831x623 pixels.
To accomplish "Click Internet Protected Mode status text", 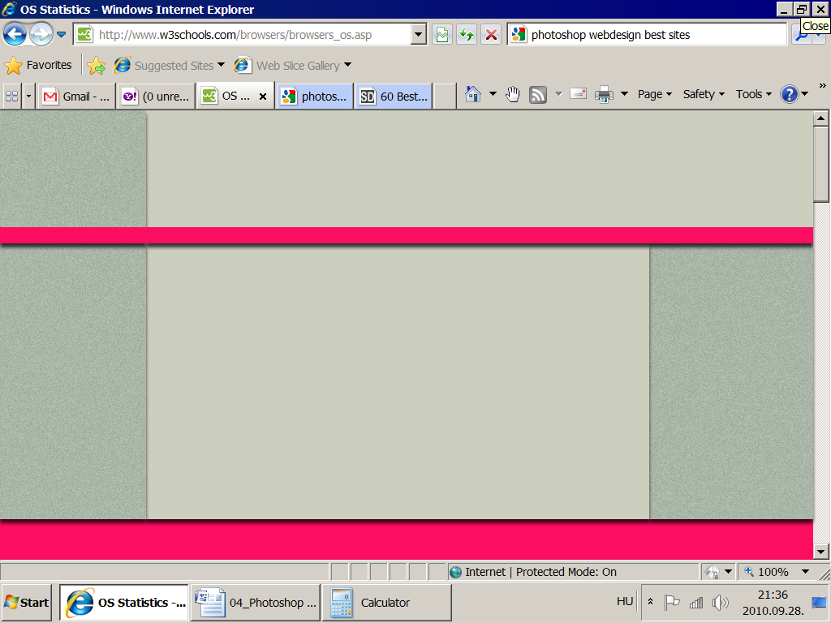I will pyautogui.click(x=540, y=572).
